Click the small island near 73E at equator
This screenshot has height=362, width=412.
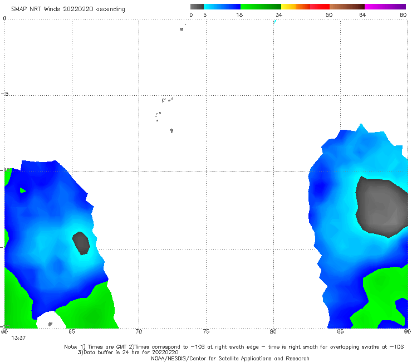point(182,29)
